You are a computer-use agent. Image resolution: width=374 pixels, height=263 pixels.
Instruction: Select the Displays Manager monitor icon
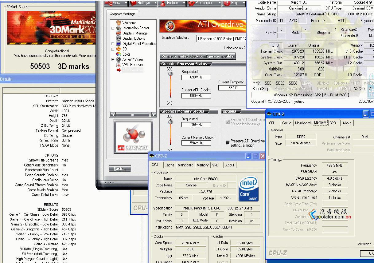pyautogui.click(x=119, y=33)
